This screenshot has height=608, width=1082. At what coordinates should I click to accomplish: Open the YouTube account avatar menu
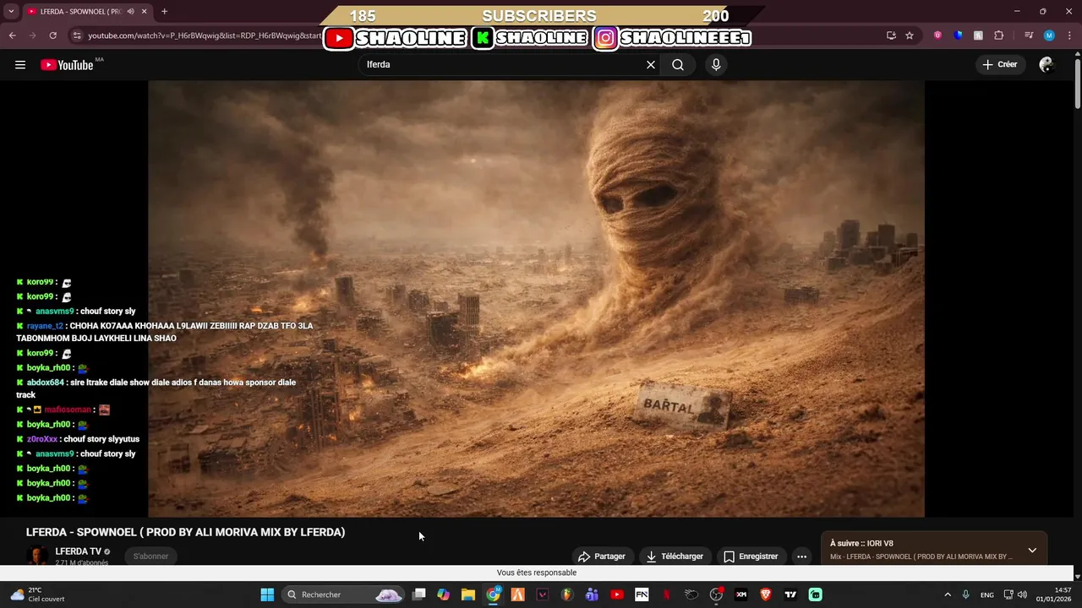[x=1046, y=64]
